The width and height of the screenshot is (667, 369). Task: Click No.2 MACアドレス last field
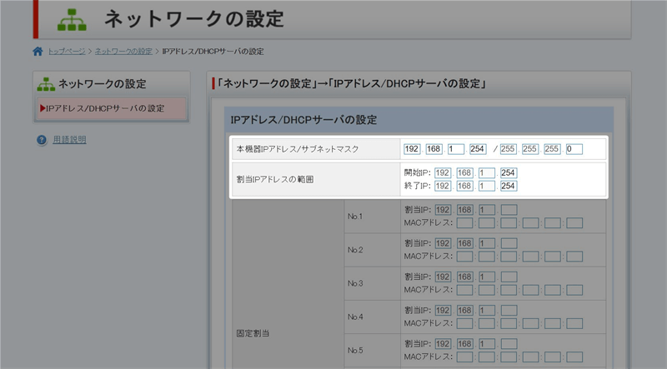point(574,257)
